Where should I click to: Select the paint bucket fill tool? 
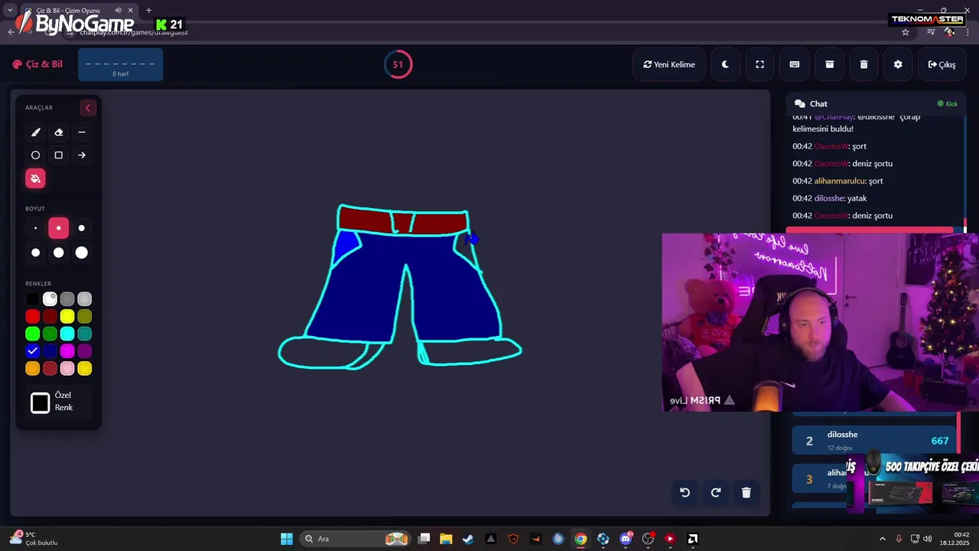pos(35,178)
